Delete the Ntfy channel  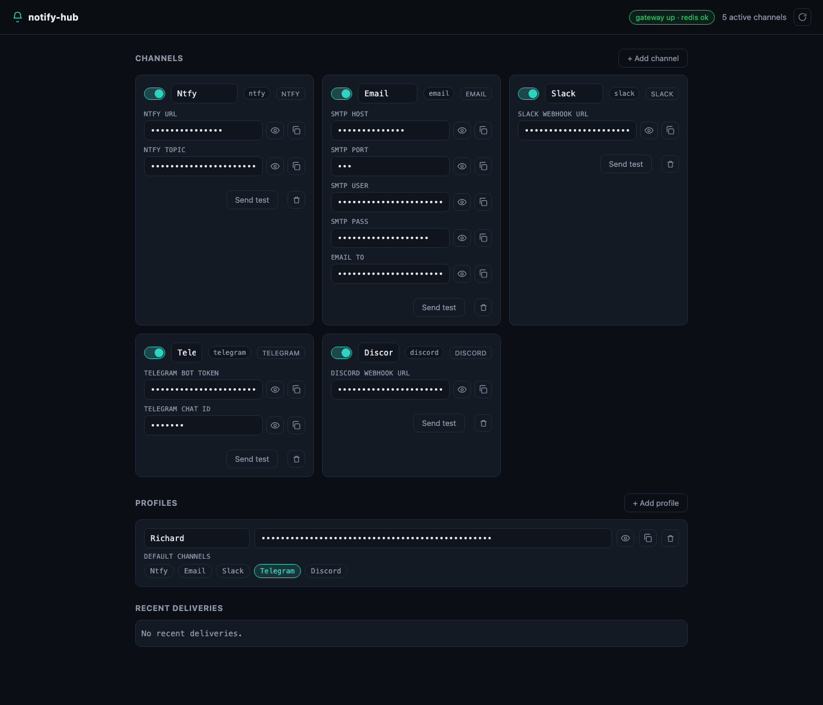tap(296, 200)
